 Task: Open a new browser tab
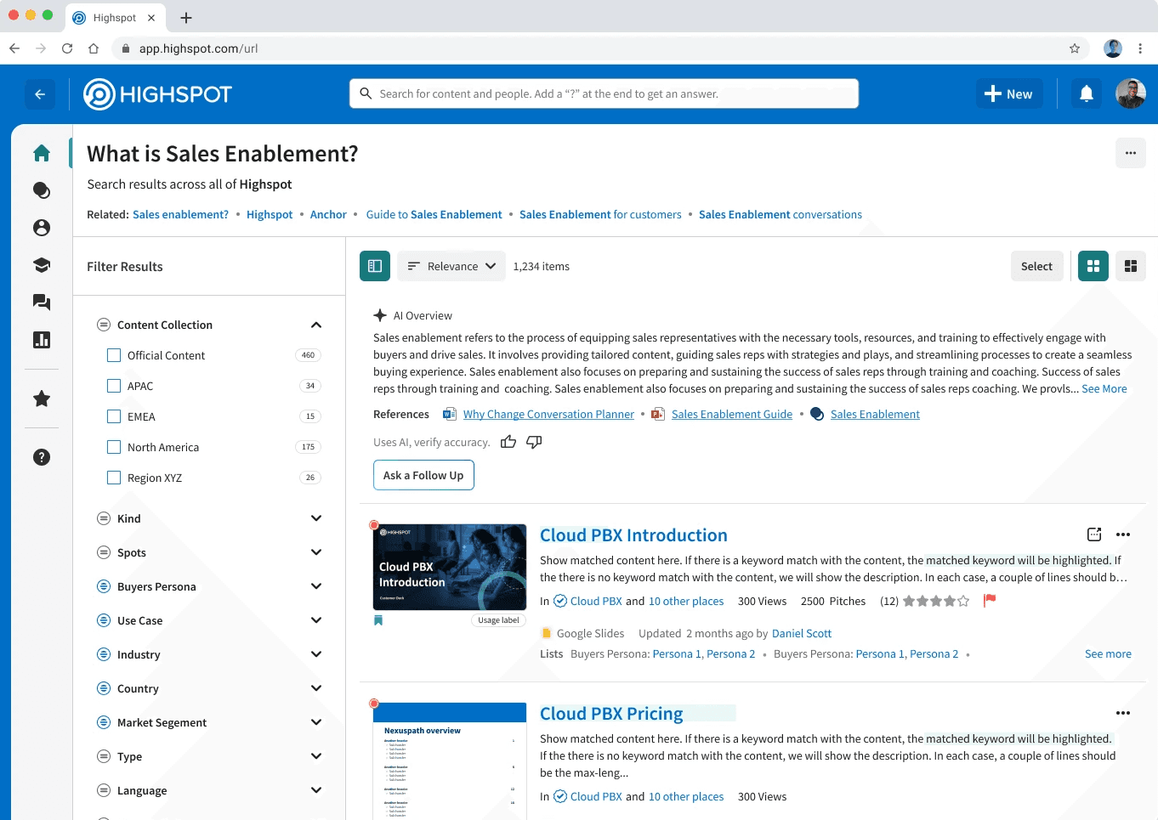click(x=186, y=18)
